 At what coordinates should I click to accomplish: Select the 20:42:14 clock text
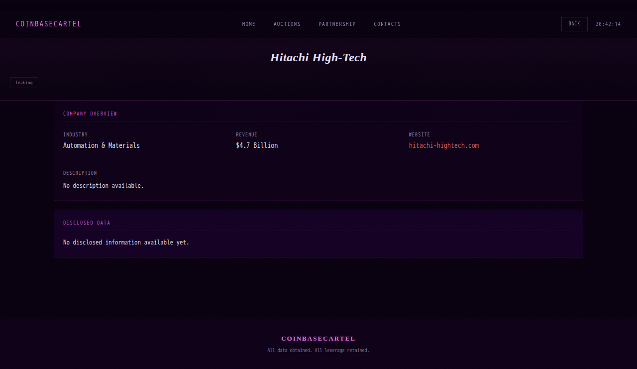tap(608, 24)
